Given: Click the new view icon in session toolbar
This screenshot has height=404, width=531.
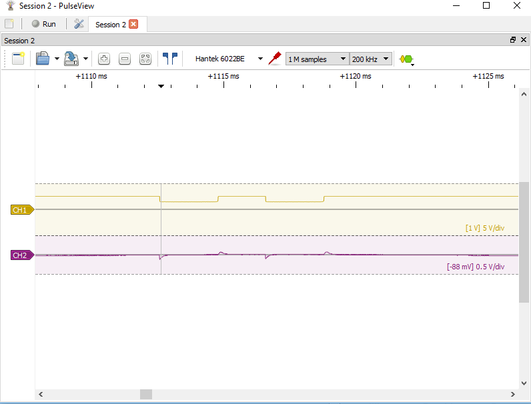Looking at the screenshot, I should [18, 59].
